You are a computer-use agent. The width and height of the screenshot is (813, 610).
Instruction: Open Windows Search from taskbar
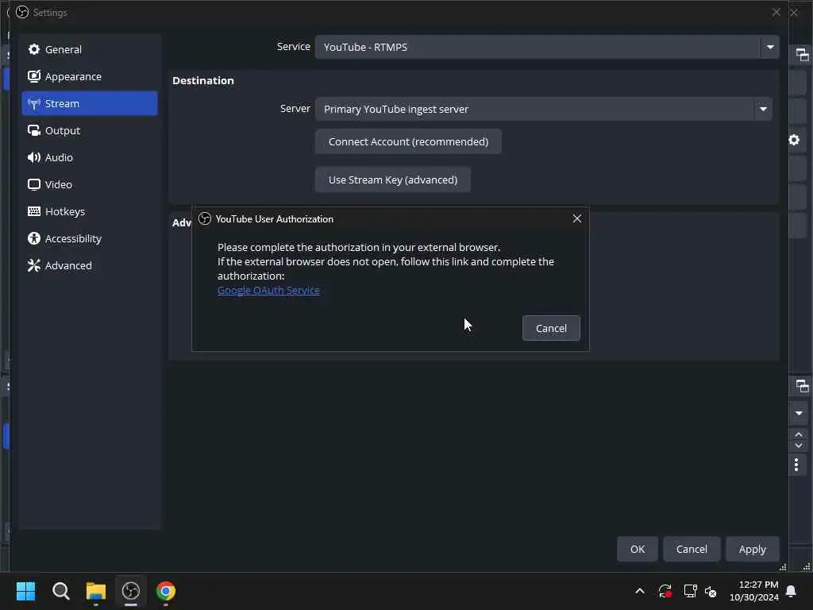(x=60, y=591)
